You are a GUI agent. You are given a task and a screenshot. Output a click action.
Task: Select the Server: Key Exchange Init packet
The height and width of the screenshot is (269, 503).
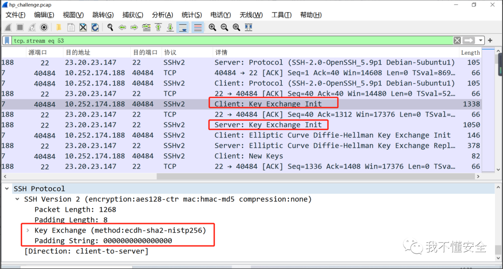coord(241,125)
